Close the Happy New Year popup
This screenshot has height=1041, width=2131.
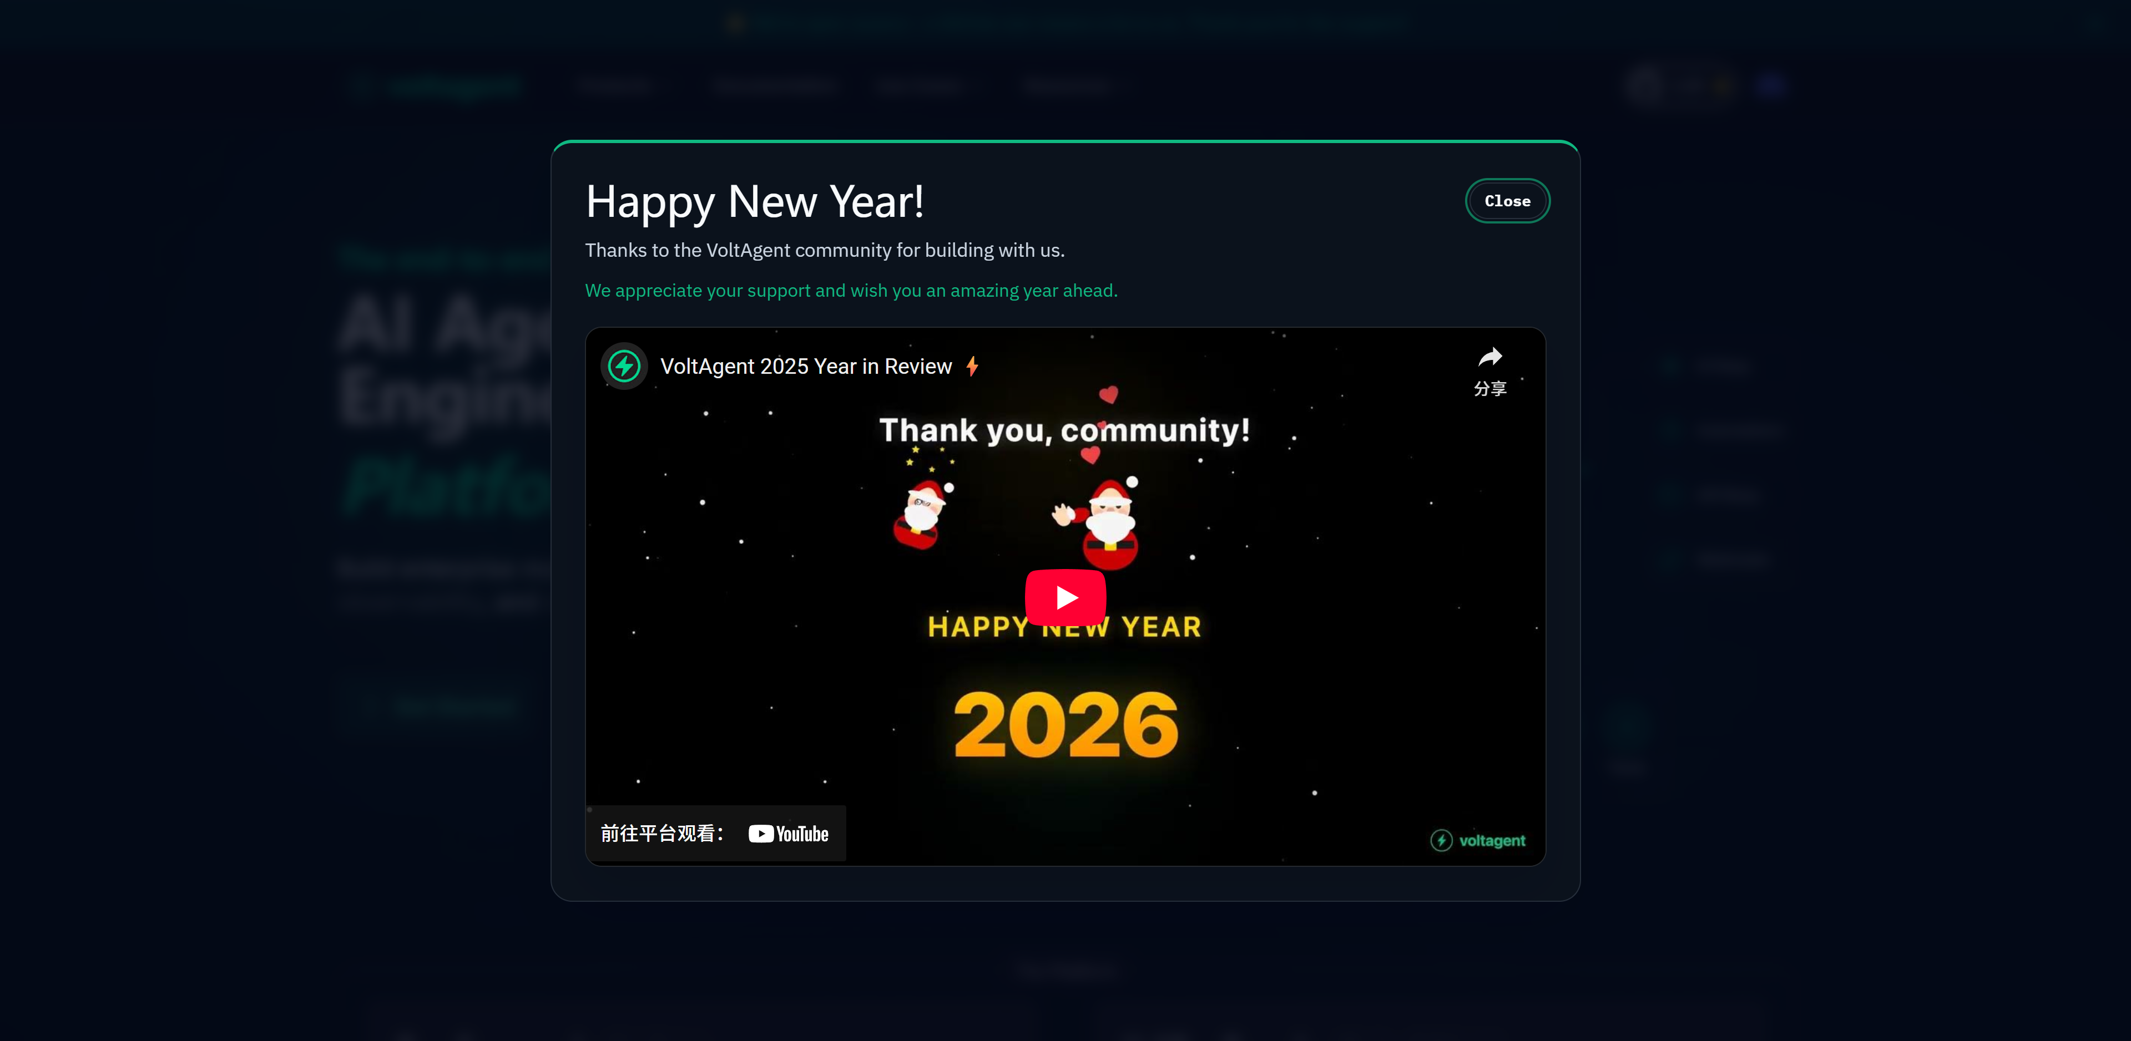tap(1507, 201)
